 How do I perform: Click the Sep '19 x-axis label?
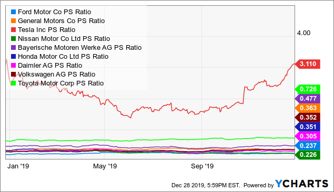[202, 166]
